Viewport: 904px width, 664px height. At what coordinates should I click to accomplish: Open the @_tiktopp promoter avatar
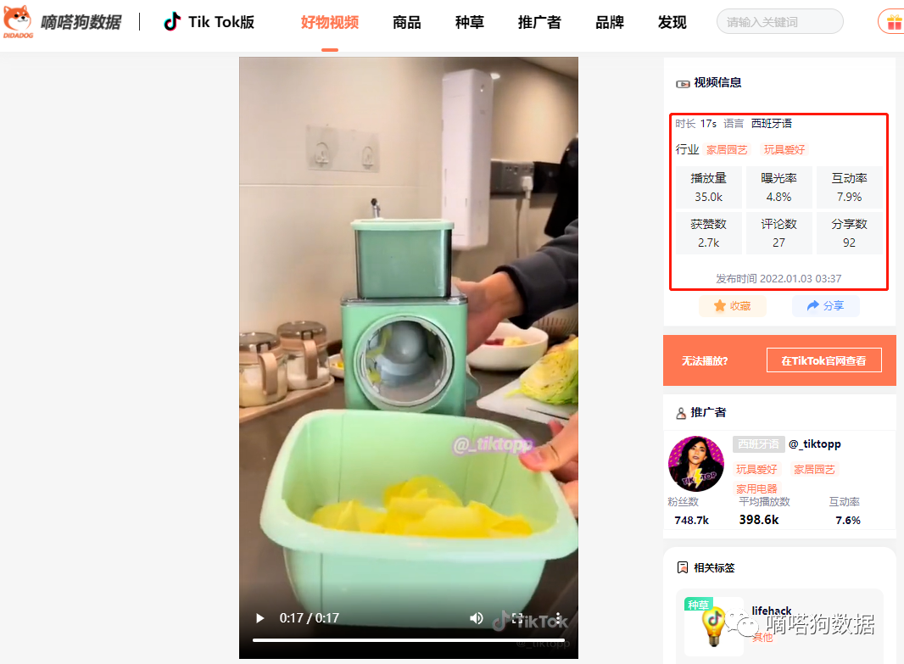coord(696,463)
